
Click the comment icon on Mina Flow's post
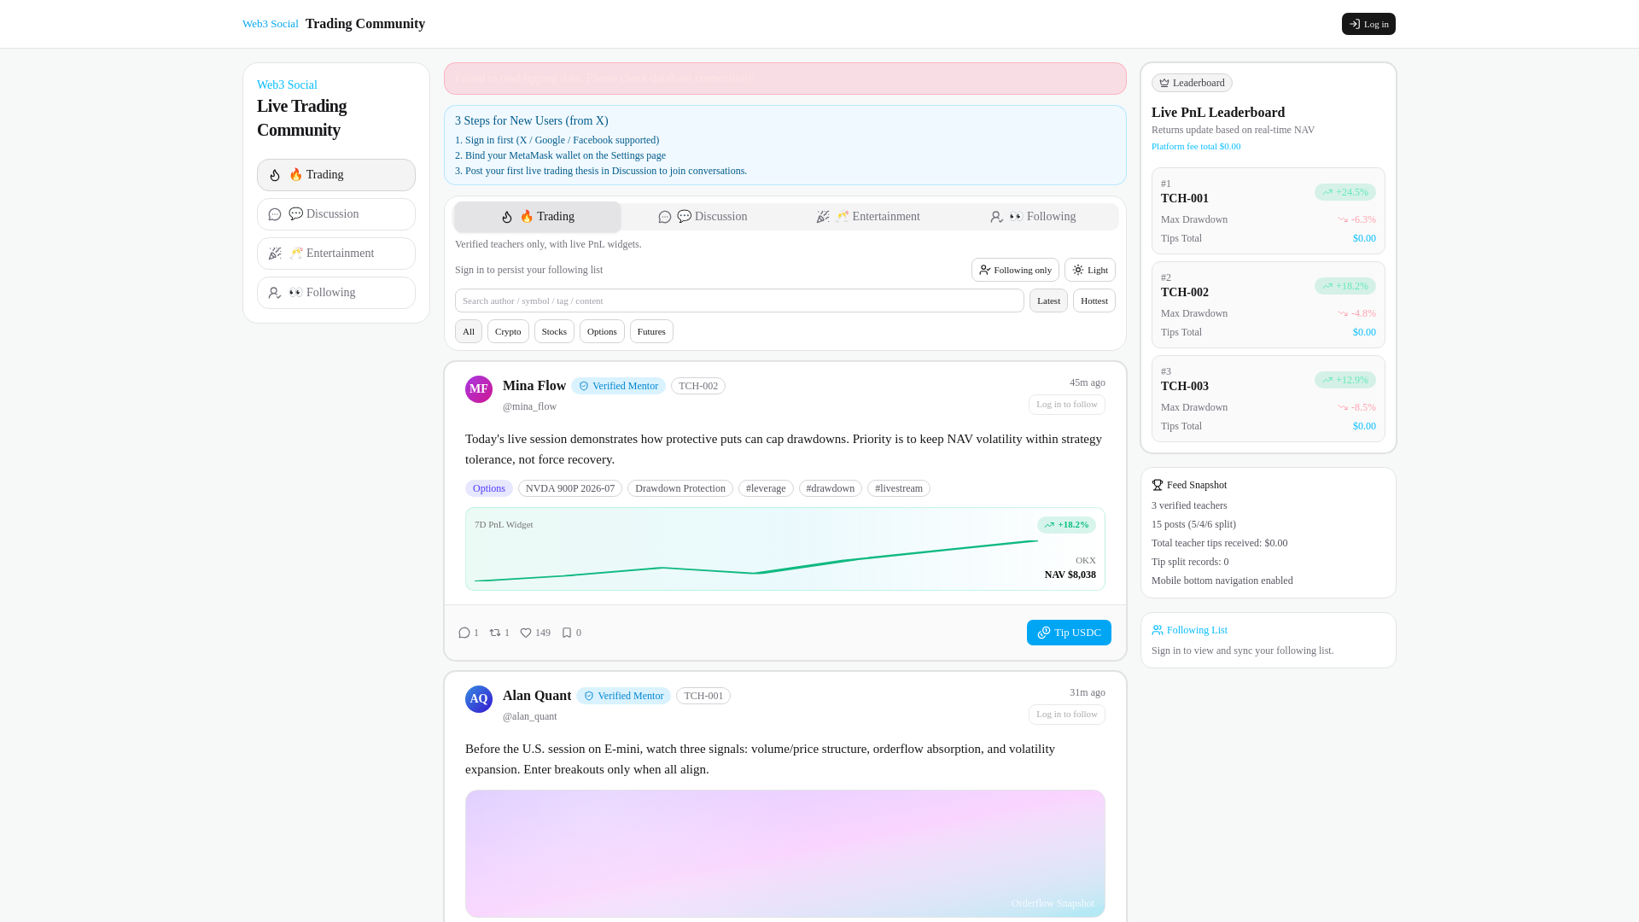(x=464, y=633)
